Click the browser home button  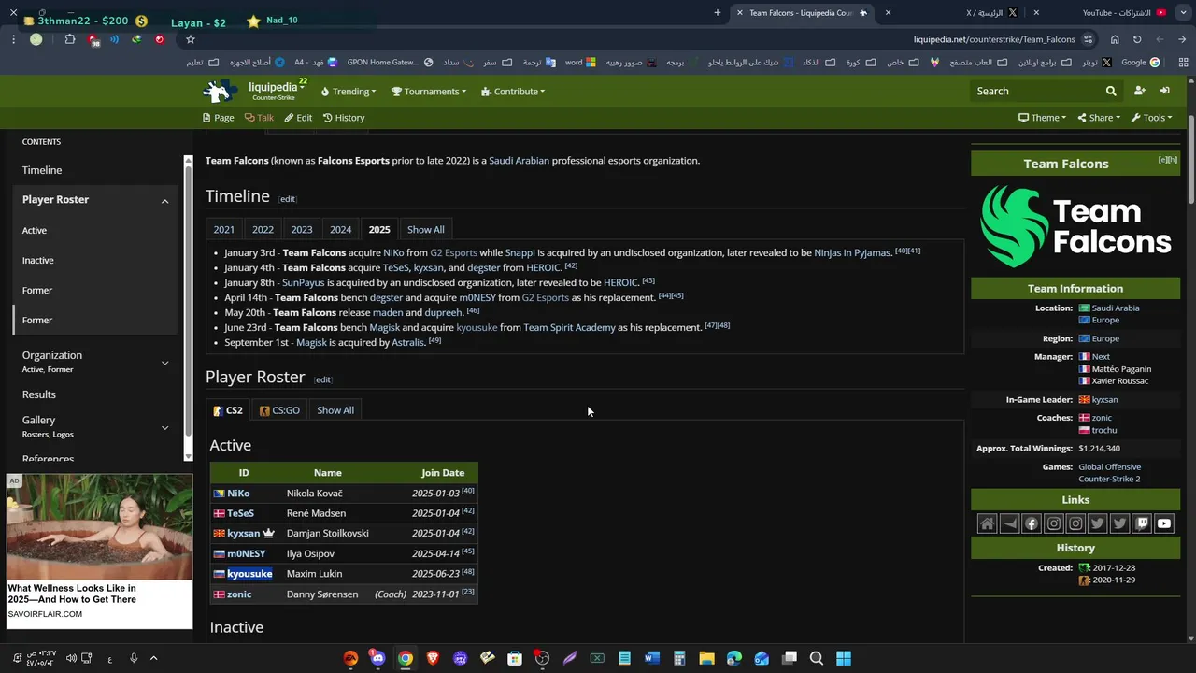(x=1115, y=39)
